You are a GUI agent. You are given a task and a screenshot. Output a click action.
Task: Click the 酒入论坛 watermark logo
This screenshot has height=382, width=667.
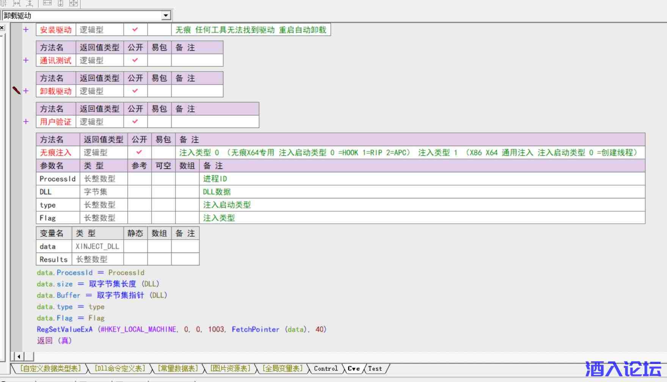coord(623,369)
